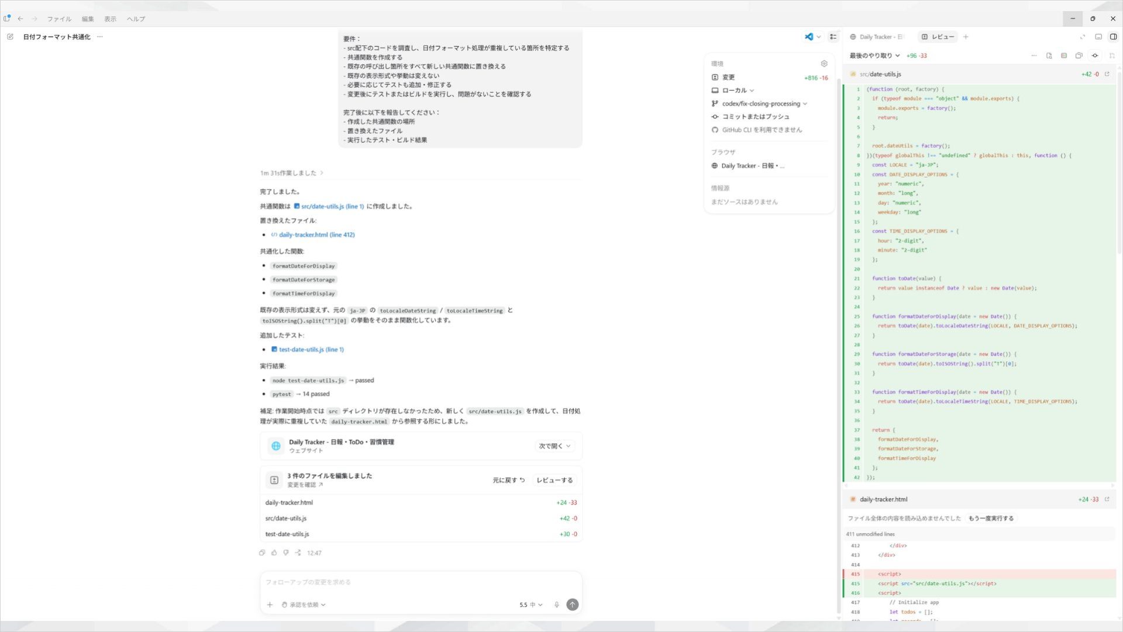The image size is (1123, 632).
Task: Open Daily Tracker under ブラウザ section
Action: pos(748,166)
